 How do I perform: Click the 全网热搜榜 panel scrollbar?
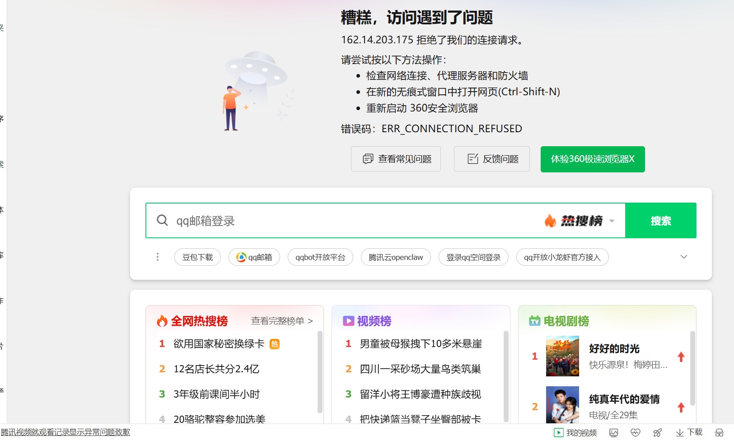(320, 372)
